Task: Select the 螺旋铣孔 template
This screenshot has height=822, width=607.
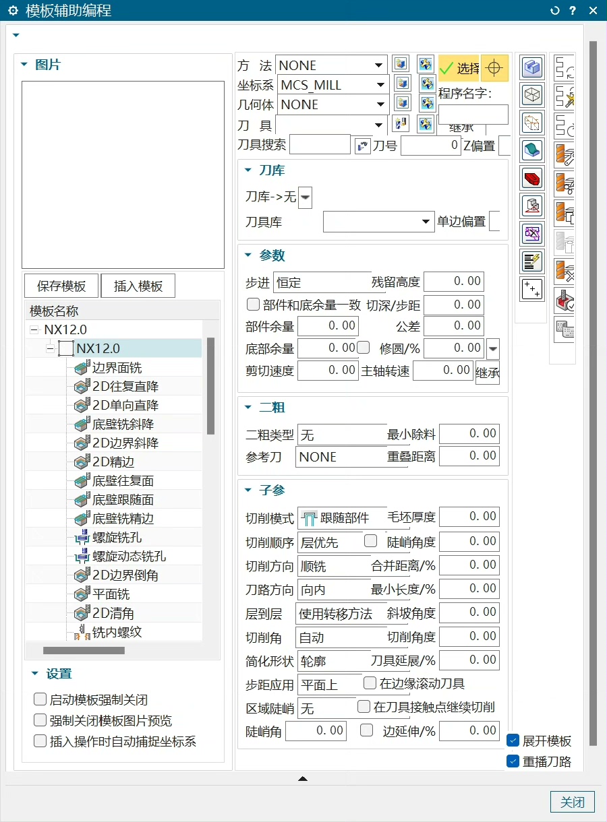Action: click(117, 538)
